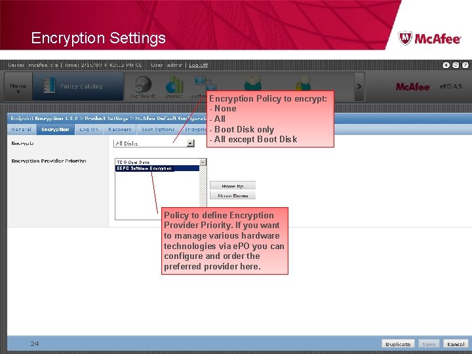Click the Endpoint Encryption breadcrumb text
This screenshot has height=354, width=472.
pyautogui.click(x=44, y=118)
